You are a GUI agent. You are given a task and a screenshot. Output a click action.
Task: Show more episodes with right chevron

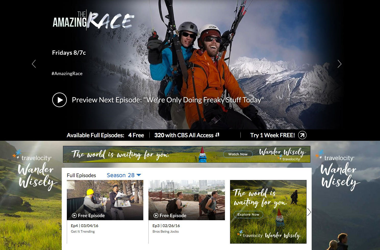pyautogui.click(x=309, y=212)
